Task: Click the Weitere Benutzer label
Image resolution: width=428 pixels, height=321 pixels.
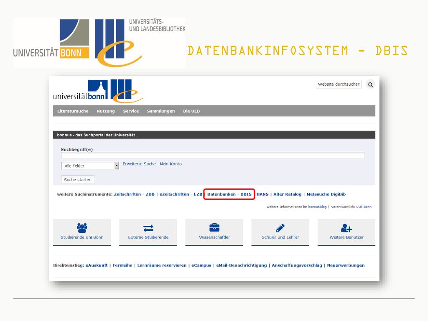Action: [x=346, y=237]
